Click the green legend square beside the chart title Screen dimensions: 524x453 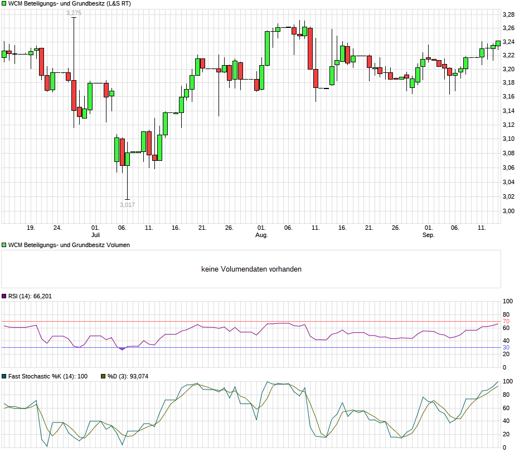coord(4,3)
